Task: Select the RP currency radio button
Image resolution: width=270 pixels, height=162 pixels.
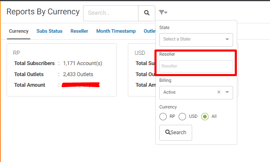Action: (x=163, y=117)
